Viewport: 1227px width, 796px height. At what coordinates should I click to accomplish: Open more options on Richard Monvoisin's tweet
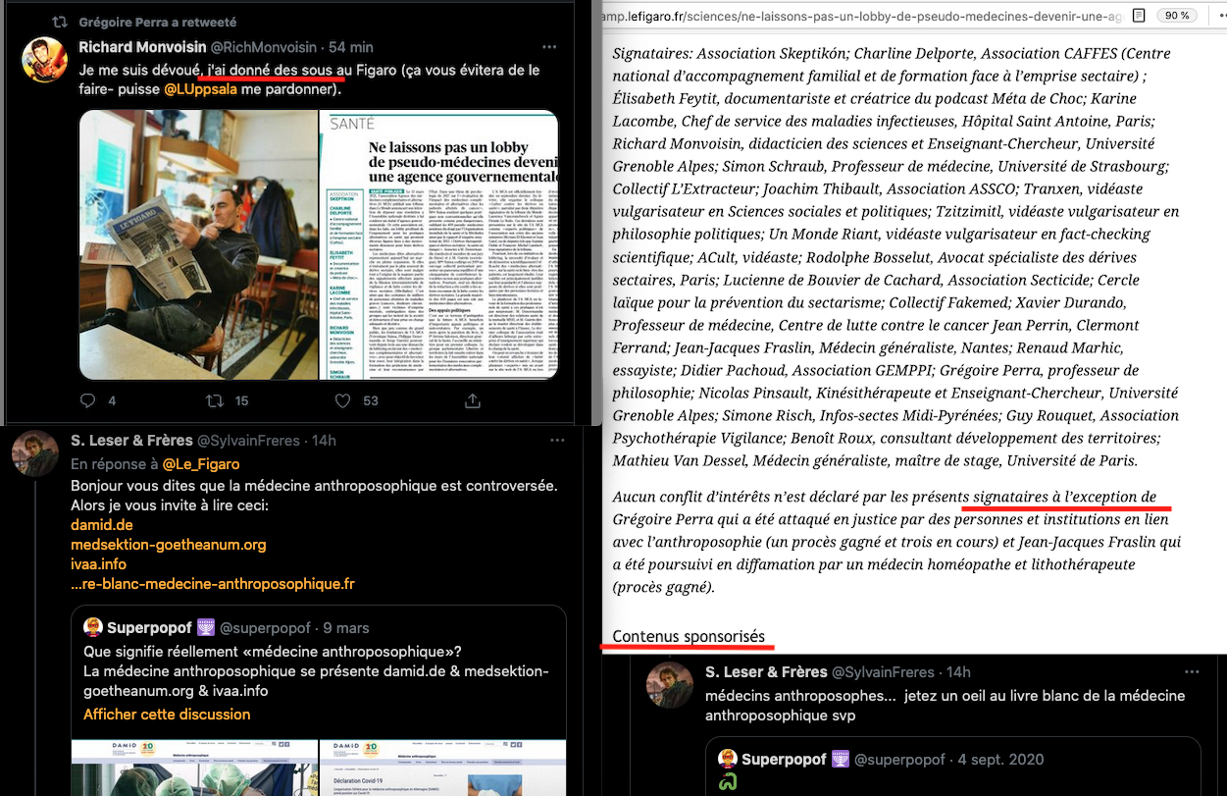(549, 47)
